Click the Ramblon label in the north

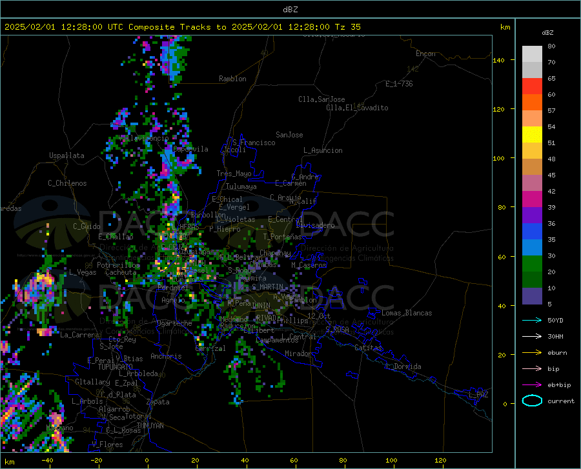click(232, 79)
